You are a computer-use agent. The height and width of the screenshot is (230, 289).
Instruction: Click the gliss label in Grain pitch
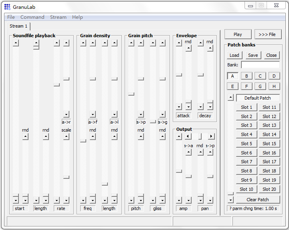[158, 208]
